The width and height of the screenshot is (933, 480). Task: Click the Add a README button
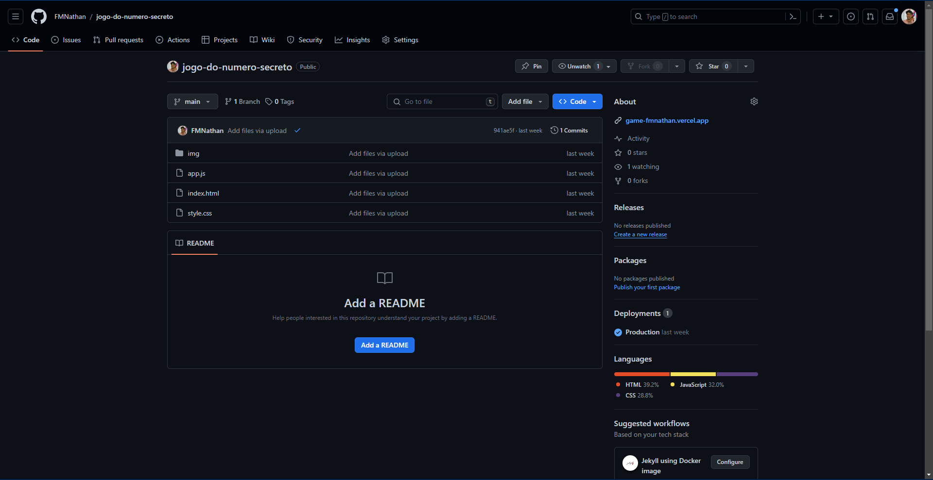[x=384, y=345]
